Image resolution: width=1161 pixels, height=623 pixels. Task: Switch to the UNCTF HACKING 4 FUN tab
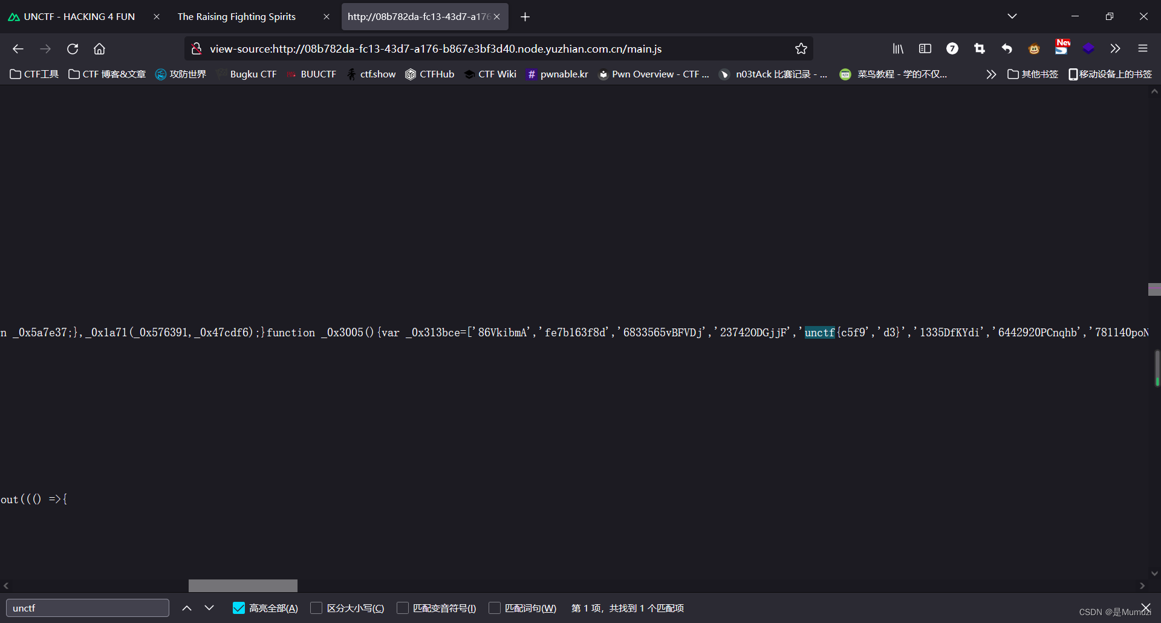pyautogui.click(x=79, y=16)
